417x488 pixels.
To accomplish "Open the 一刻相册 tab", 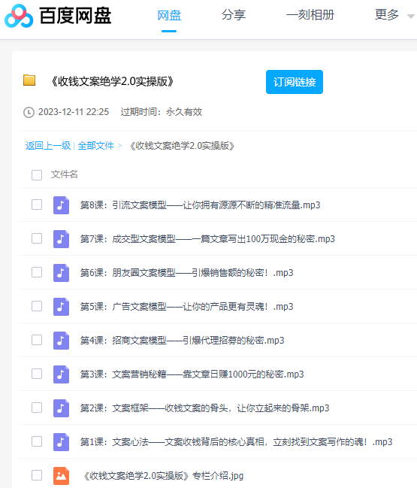I will point(310,14).
